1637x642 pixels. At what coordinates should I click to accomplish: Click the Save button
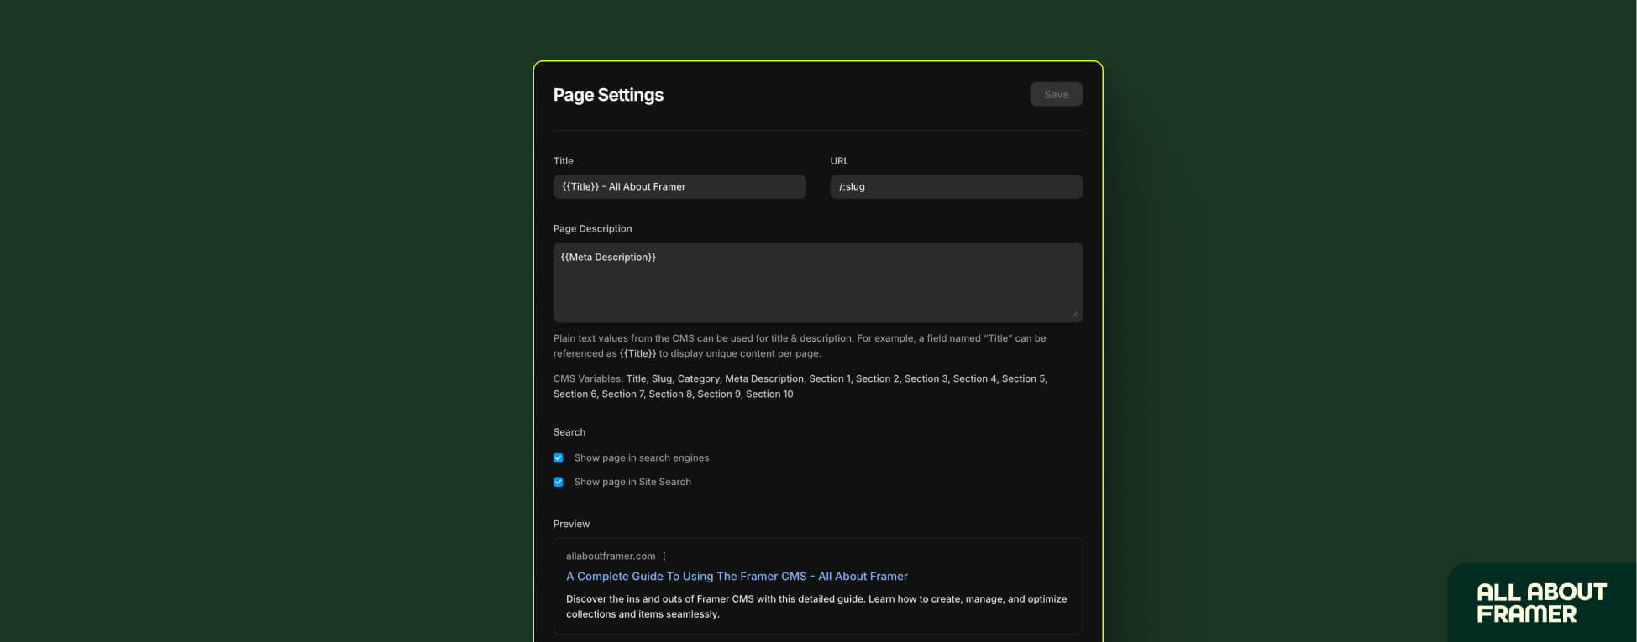pyautogui.click(x=1056, y=94)
